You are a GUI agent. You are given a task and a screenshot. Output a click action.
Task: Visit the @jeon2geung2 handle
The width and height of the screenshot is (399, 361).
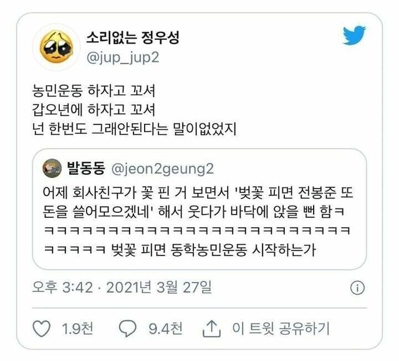(x=162, y=169)
